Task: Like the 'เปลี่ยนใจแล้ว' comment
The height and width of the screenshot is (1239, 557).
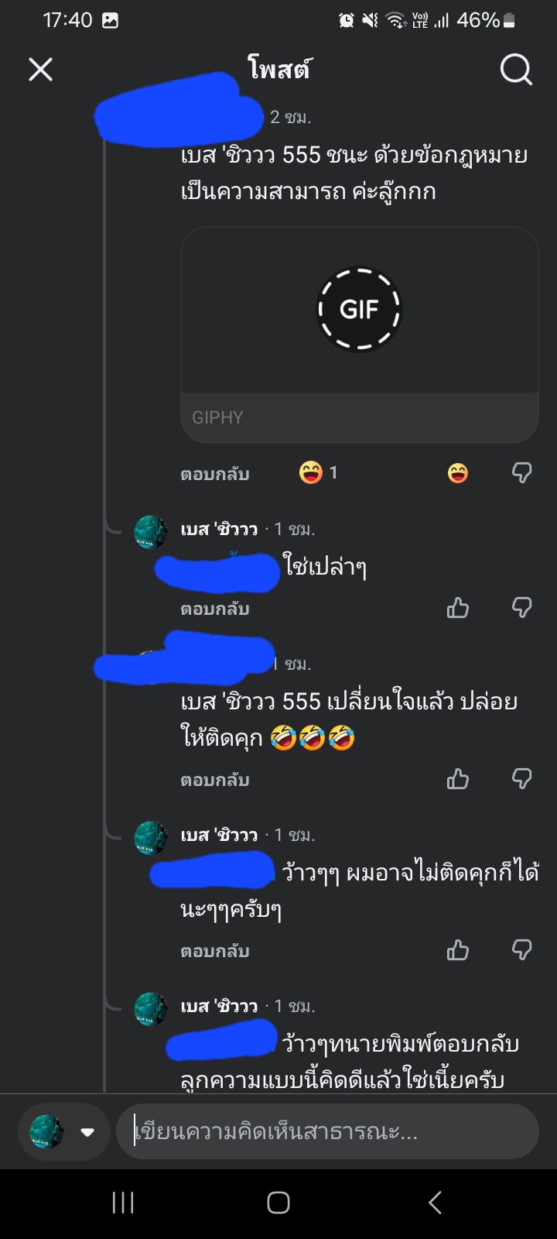Action: click(458, 779)
